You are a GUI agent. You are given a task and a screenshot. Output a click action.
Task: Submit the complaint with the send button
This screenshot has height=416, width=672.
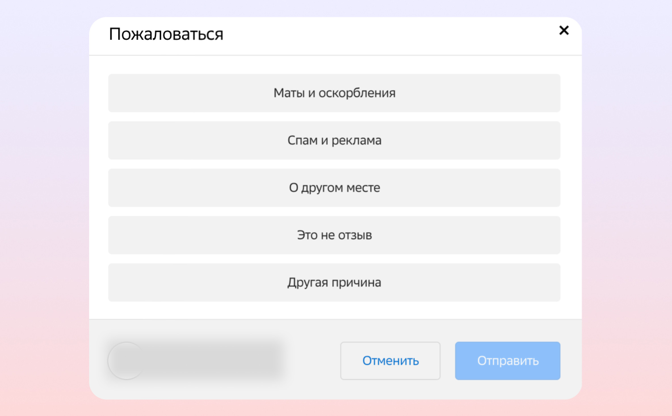pyautogui.click(x=507, y=361)
